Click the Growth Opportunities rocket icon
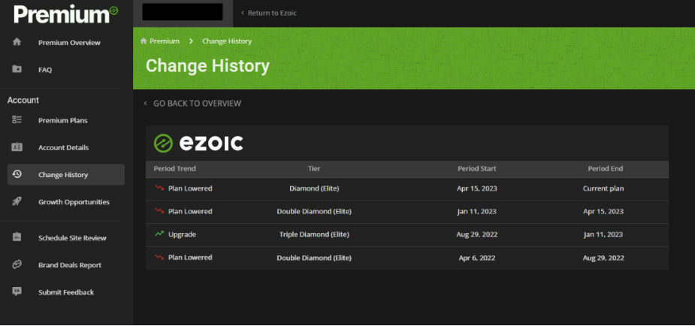The height and width of the screenshot is (326, 695). point(17,201)
